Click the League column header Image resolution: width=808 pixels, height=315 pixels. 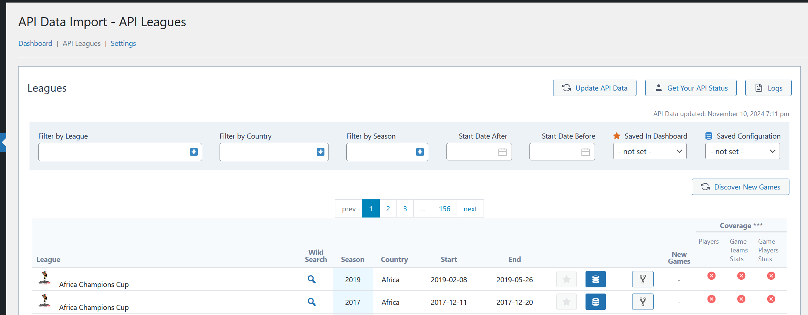pyautogui.click(x=48, y=259)
